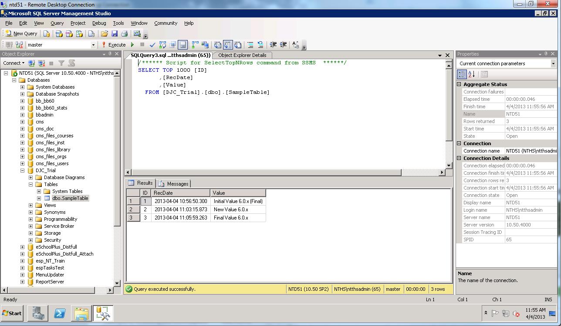
Task: Click Disconnect icon in Object Explorer
Action: (41, 63)
